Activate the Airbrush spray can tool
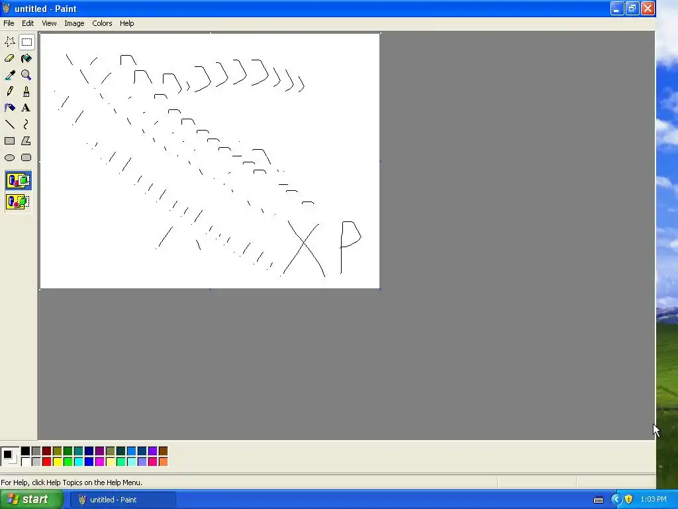 click(9, 108)
